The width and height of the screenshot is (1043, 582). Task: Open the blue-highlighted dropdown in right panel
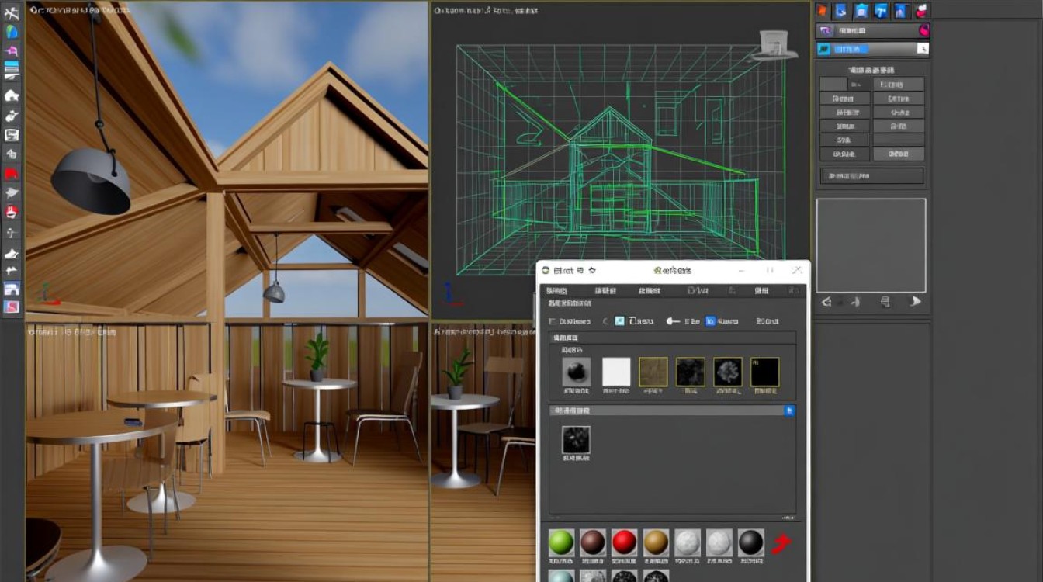[x=872, y=49]
